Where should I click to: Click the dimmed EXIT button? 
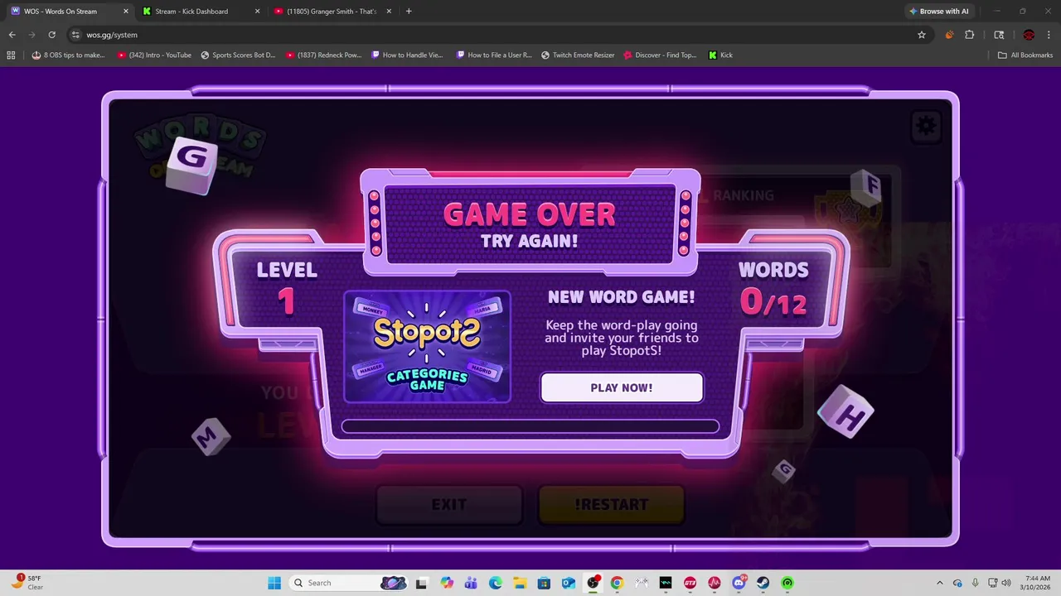click(449, 504)
